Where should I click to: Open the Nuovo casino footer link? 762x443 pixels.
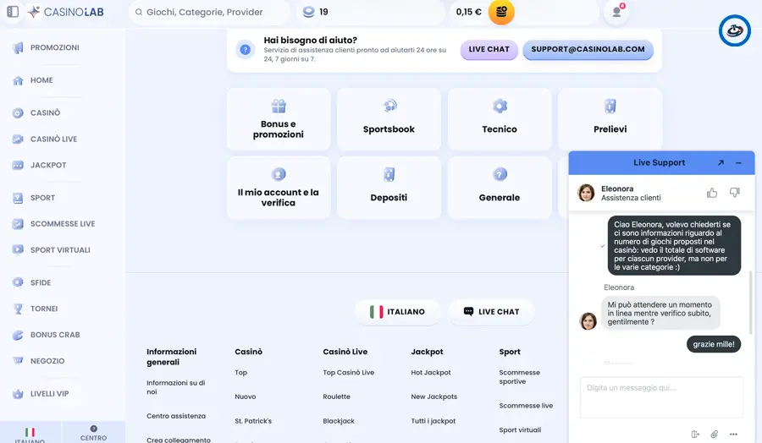(x=246, y=397)
